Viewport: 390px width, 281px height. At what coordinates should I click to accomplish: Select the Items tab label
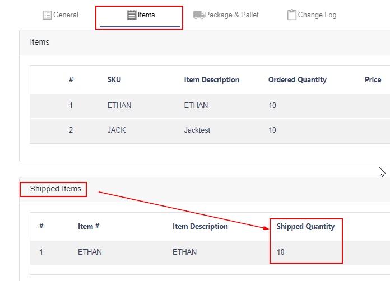[x=146, y=15]
